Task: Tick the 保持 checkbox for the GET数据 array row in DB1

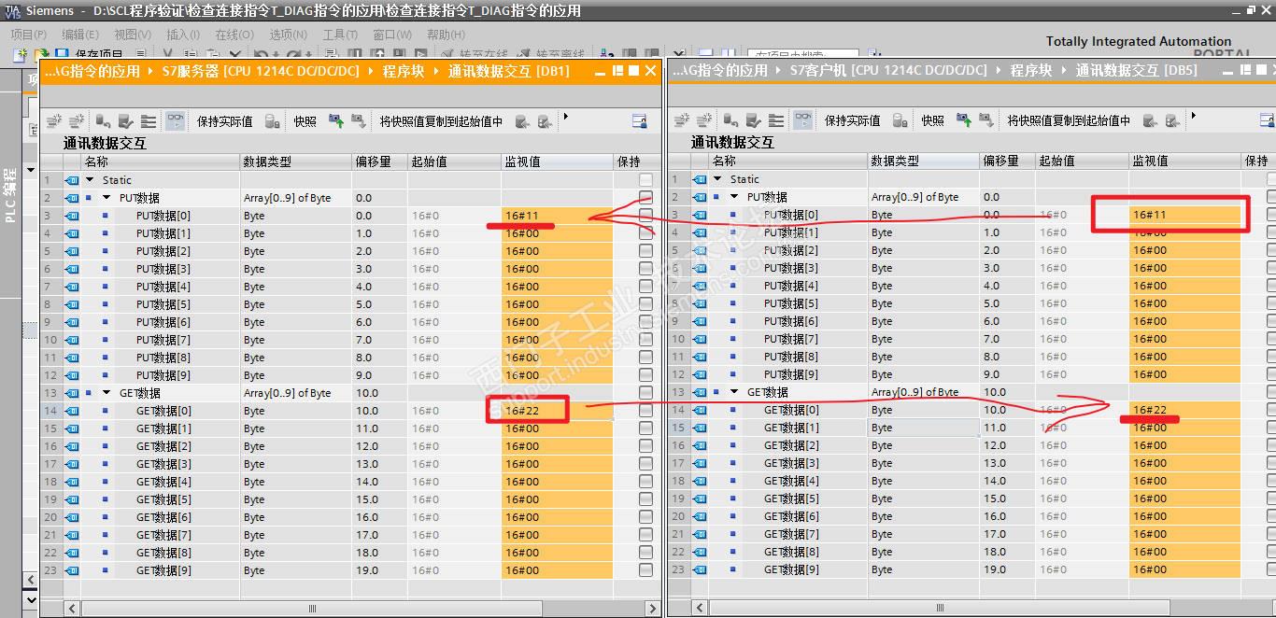Action: click(x=645, y=393)
